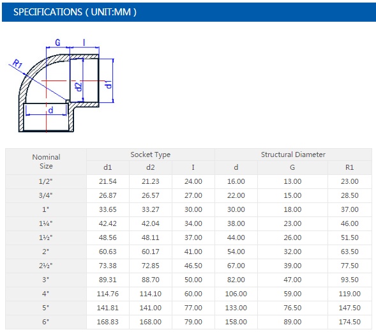Select the Nominal Size column header
The width and height of the screenshot is (376, 332).
point(46,162)
